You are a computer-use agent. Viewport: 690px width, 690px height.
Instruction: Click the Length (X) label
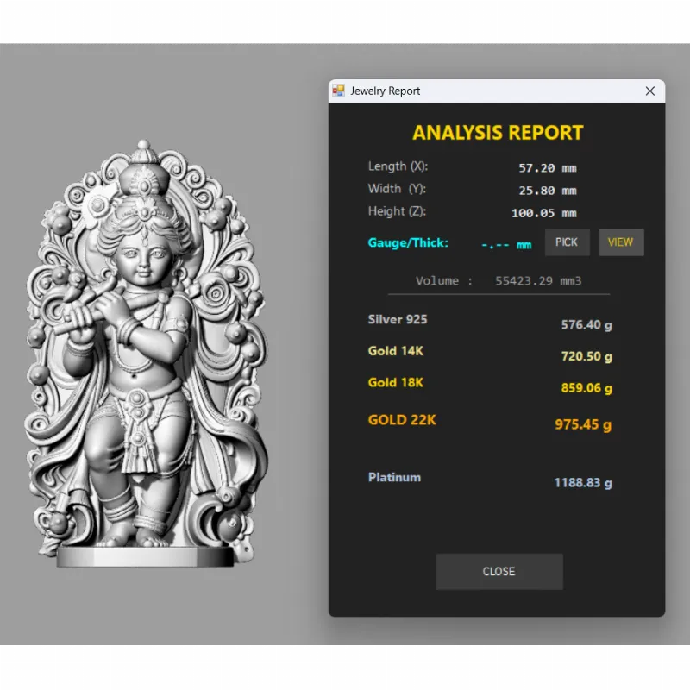click(398, 166)
